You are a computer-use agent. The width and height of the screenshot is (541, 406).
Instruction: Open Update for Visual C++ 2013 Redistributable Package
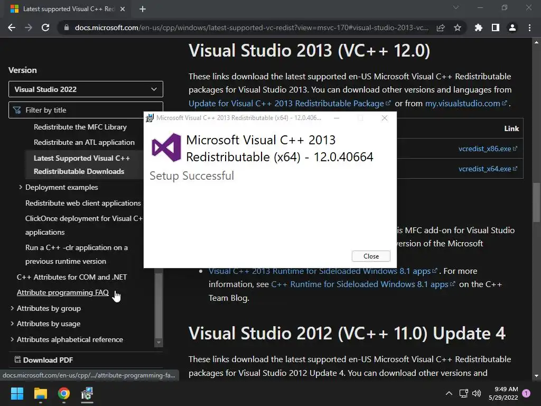pos(290,103)
